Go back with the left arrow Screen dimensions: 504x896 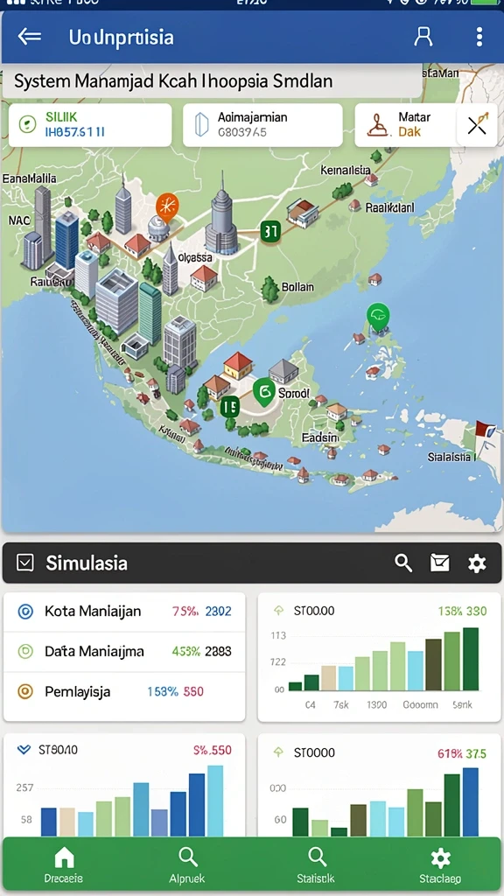point(30,37)
